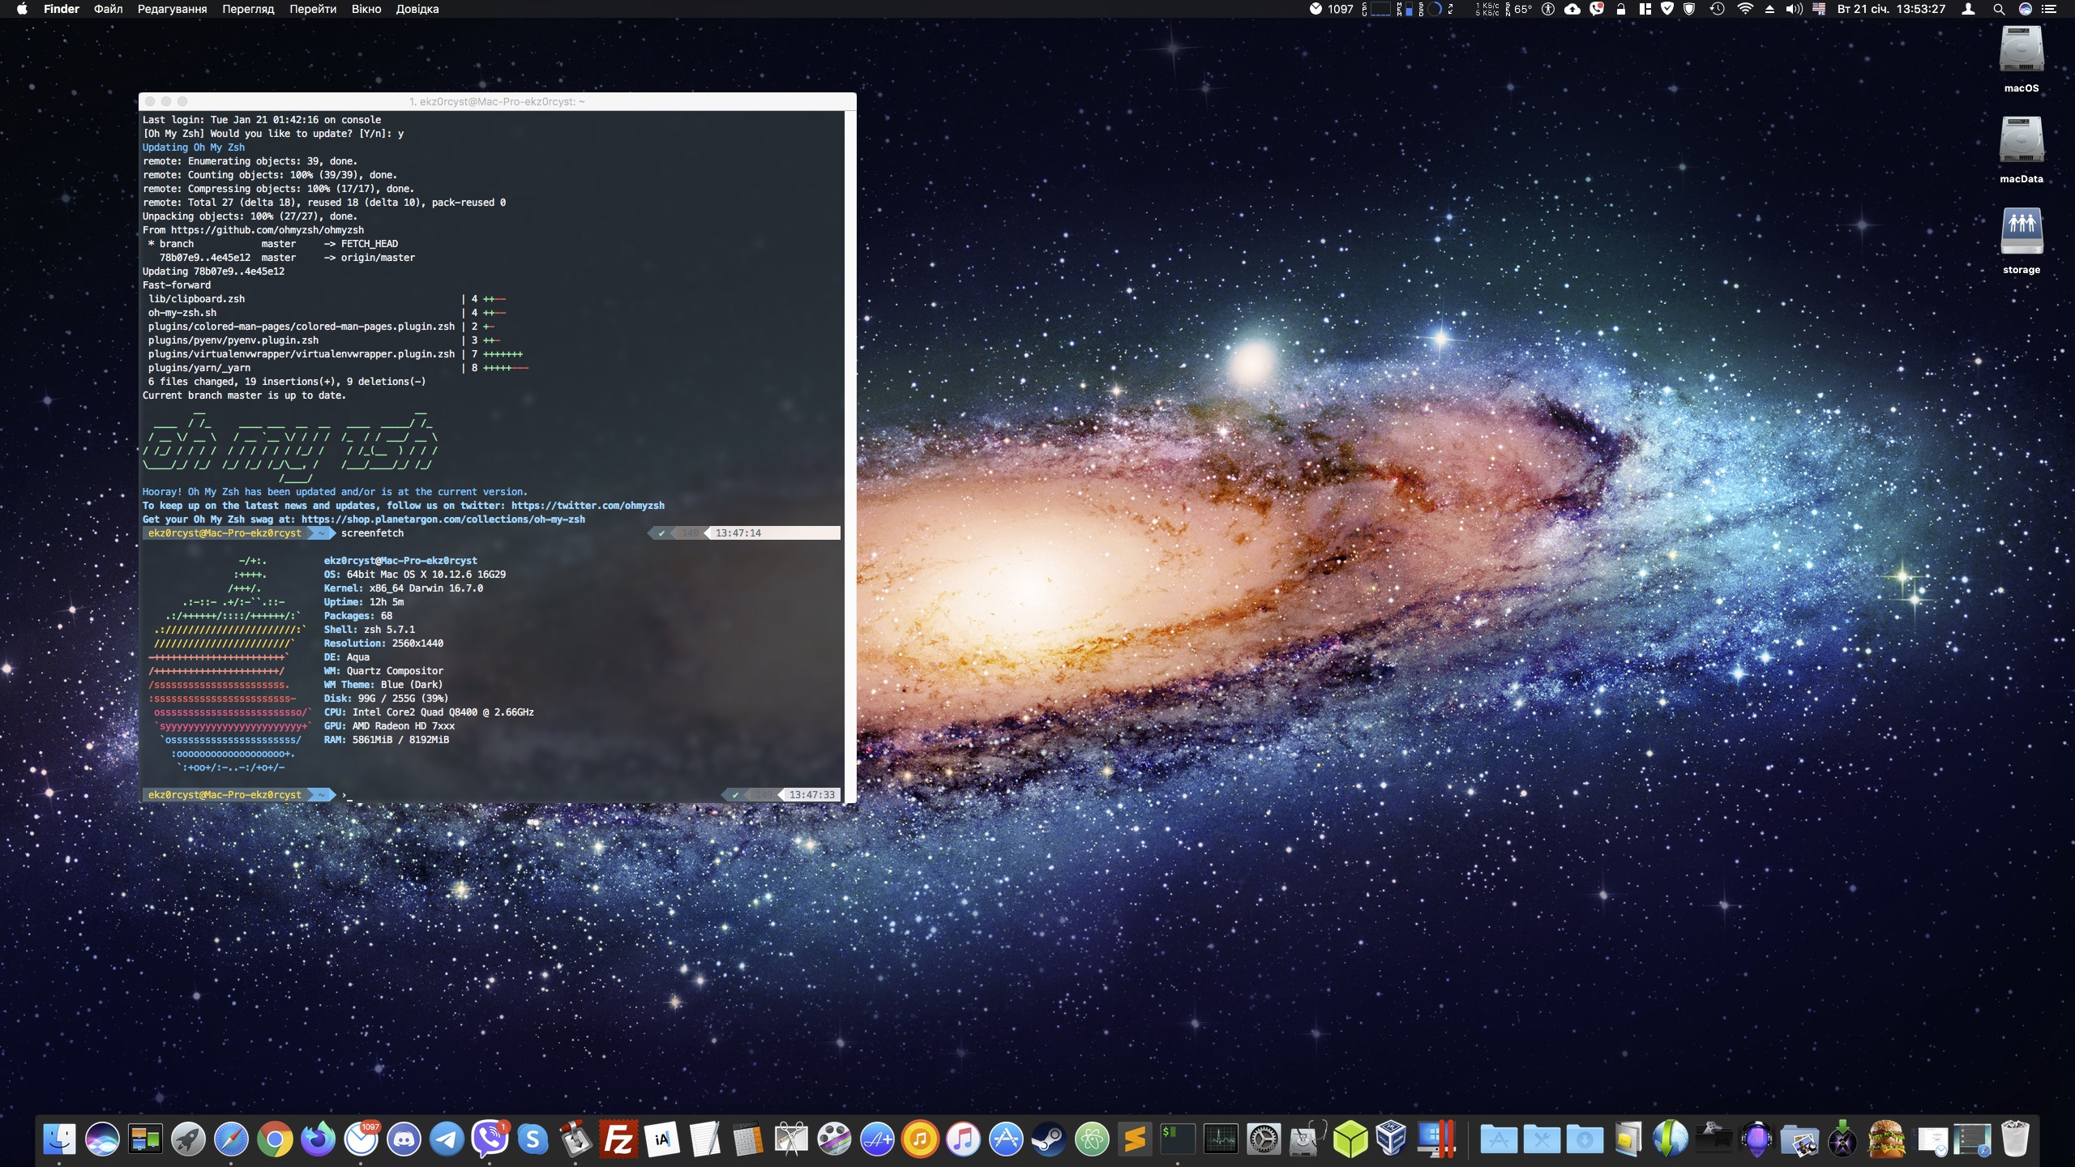Click the volume icon in menu bar
2075x1167 pixels.
(x=1794, y=9)
